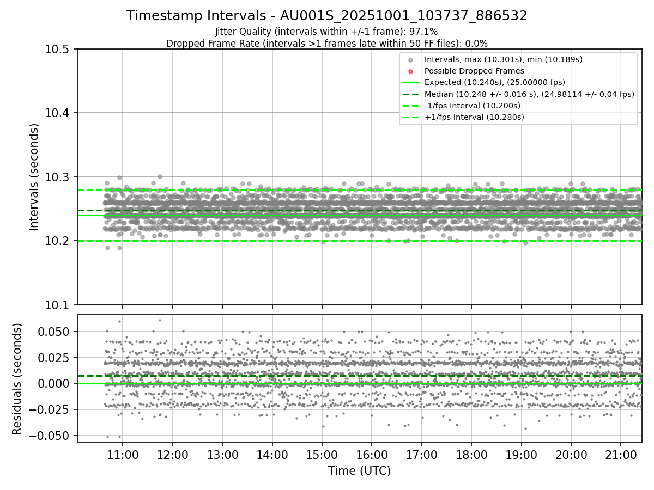The image size is (654, 490).
Task: Click the dark green dashed Median legend swatch
Action: [x=411, y=94]
